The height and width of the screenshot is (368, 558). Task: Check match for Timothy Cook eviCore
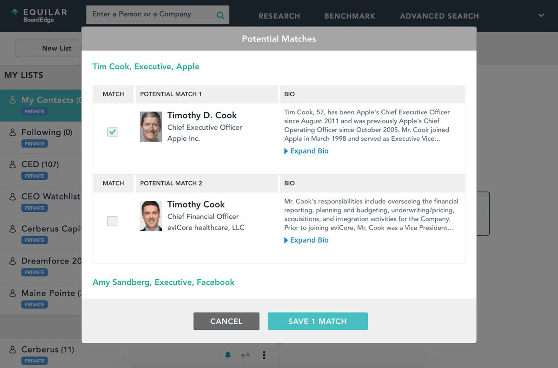[x=112, y=221]
